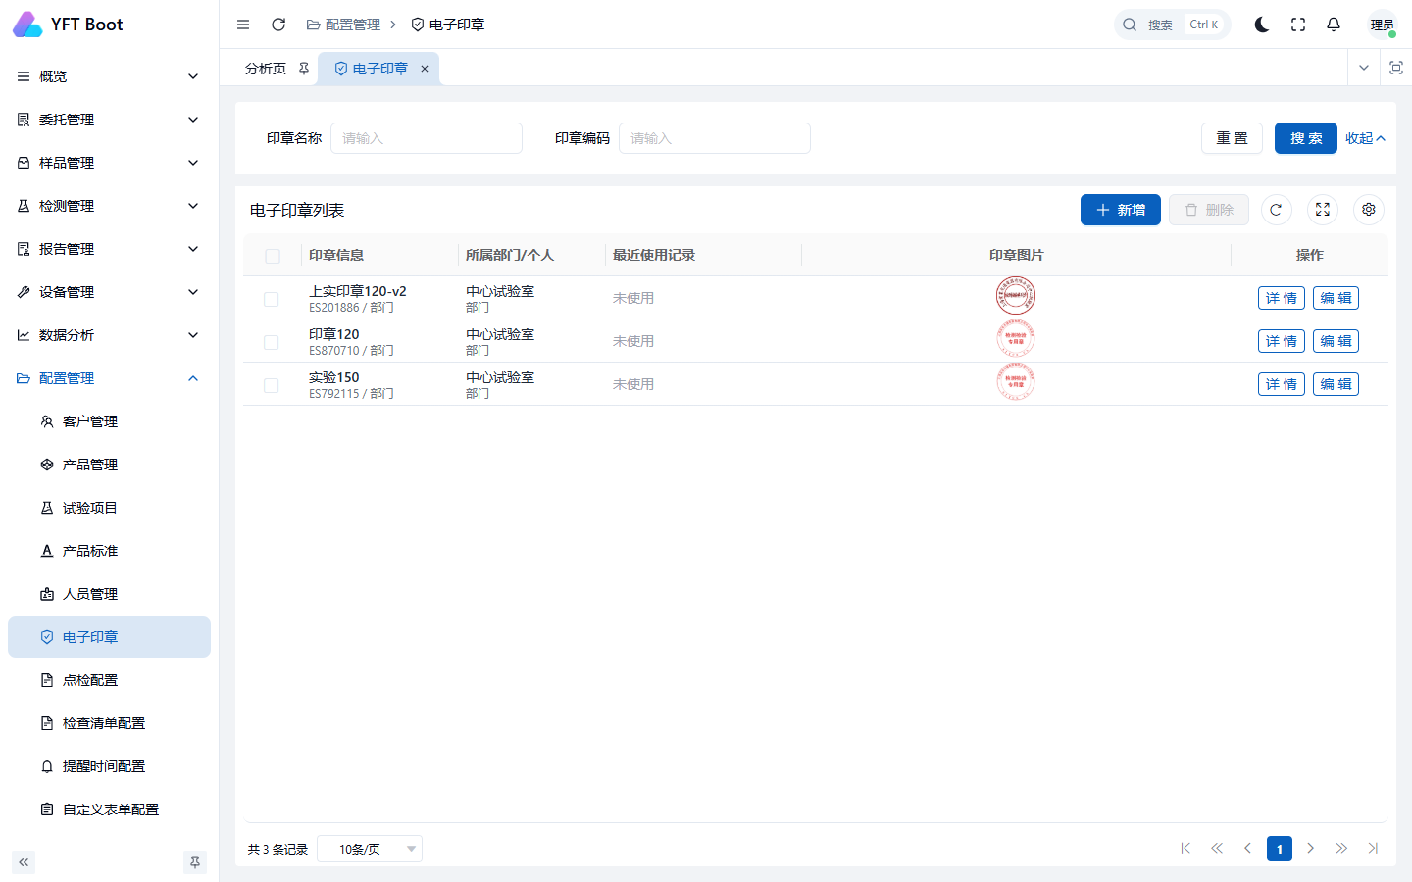
Task: View seal image thumbnail for 印章120
Action: pyautogui.click(x=1016, y=340)
